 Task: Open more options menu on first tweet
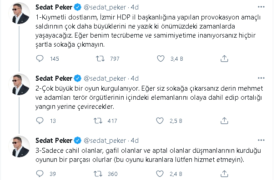[261, 7]
